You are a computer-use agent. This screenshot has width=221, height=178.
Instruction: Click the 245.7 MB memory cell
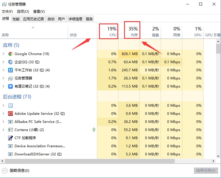pyautogui.click(x=130, y=70)
